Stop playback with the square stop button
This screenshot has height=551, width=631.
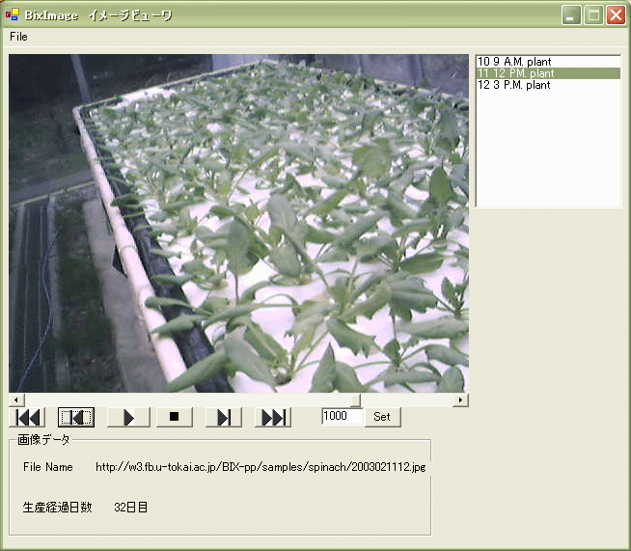click(x=175, y=417)
